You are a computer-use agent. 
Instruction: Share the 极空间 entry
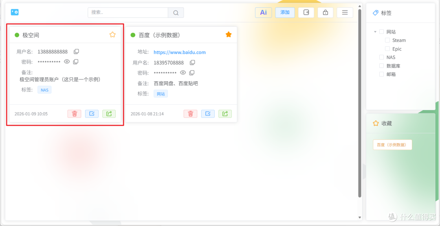[109, 114]
